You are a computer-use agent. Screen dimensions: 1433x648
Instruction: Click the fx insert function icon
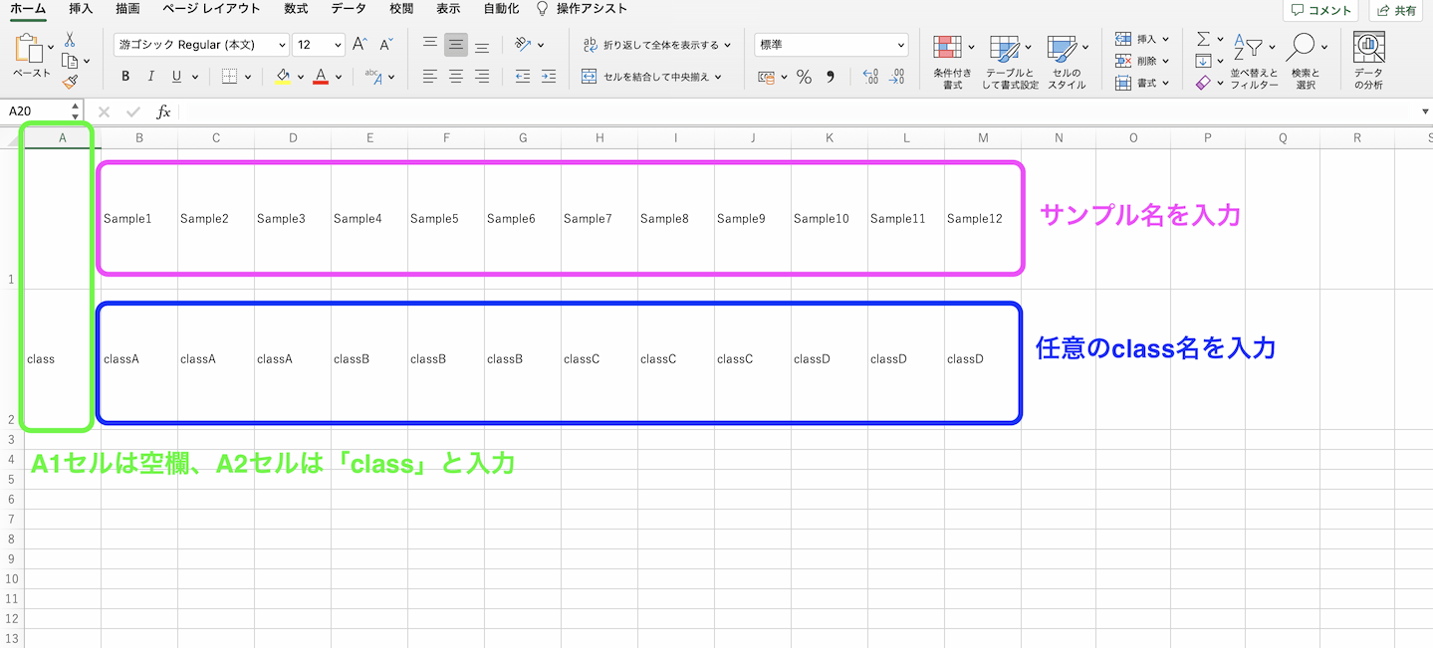point(163,111)
